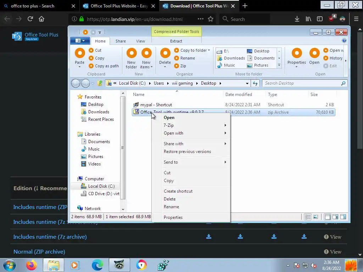Viewport: 363px width, 272px height.
Task: Click the Delete icon in the Organize group
Action: click(165, 53)
